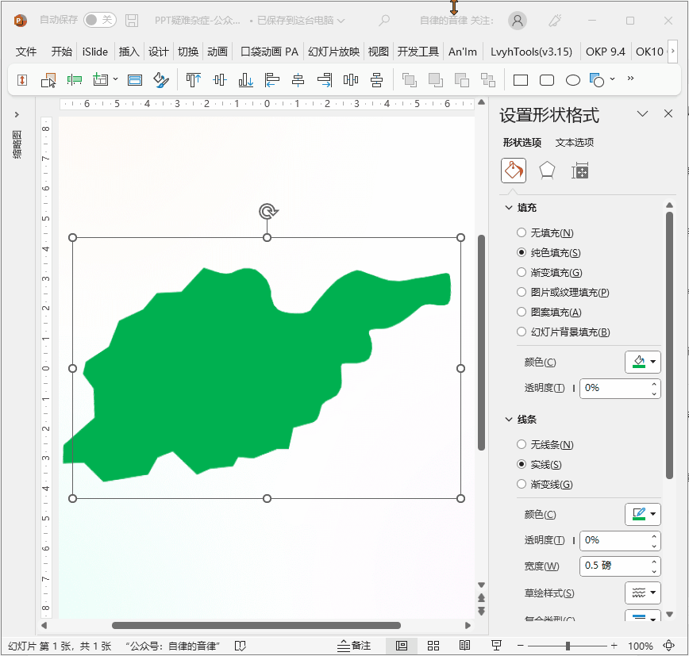Open the task pane options chevron
This screenshot has height=656, width=689.
[642, 114]
